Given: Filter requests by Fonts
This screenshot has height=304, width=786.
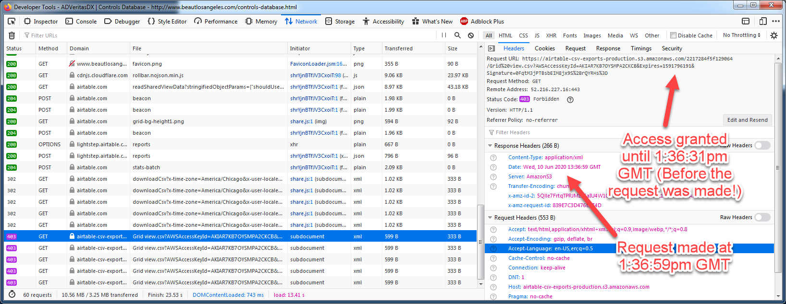Looking at the screenshot, I should pyautogui.click(x=570, y=35).
